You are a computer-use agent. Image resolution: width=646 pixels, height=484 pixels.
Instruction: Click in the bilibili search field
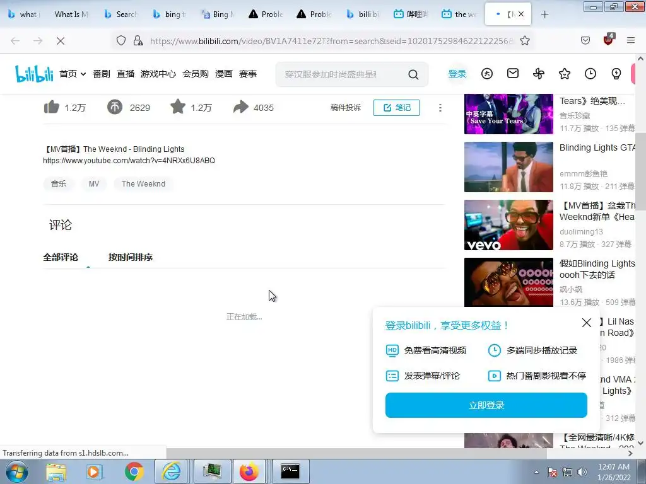pyautogui.click(x=342, y=74)
